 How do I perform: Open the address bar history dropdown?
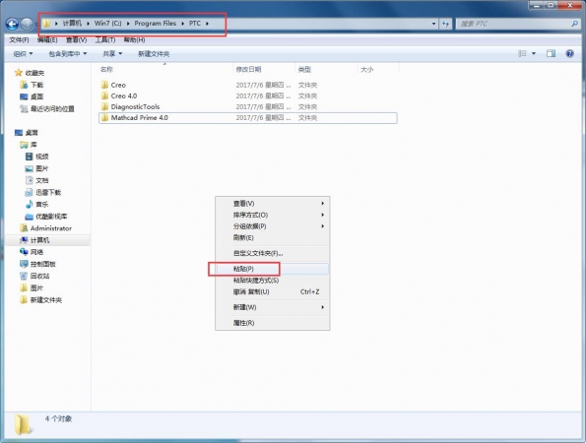click(x=433, y=24)
